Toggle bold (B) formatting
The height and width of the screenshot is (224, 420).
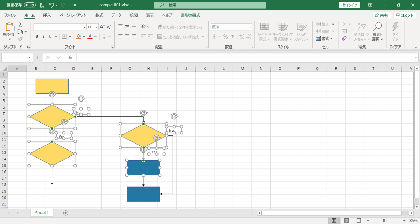(x=36, y=36)
